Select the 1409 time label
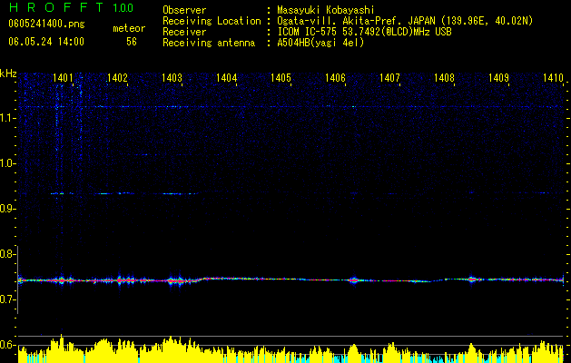This screenshot has width=571, height=363. coord(498,78)
